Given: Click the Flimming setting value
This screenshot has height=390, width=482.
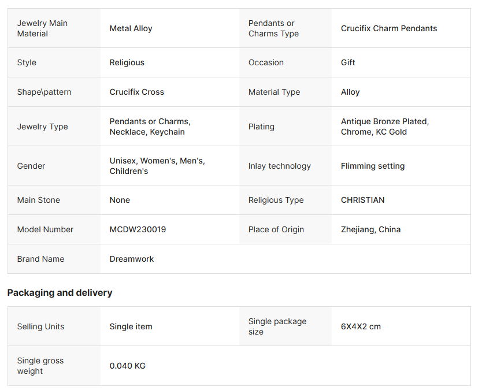Looking at the screenshot, I should click(x=373, y=166).
